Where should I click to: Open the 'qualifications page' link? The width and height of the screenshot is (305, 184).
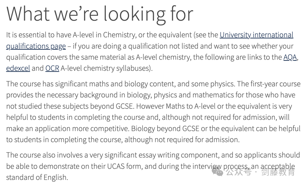pyautogui.click(x=36, y=46)
